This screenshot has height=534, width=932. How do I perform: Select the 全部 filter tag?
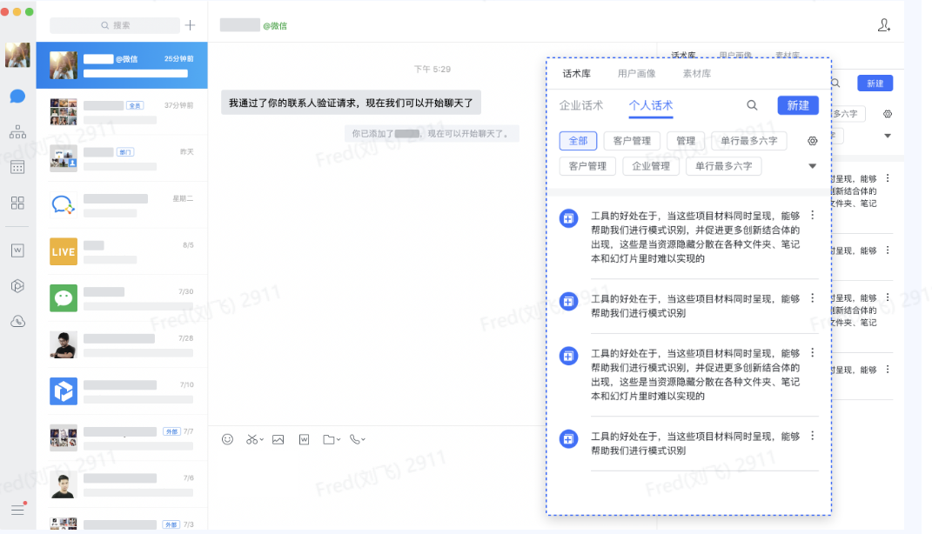pyautogui.click(x=578, y=141)
